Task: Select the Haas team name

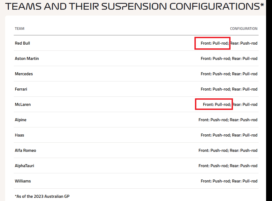Action: click(x=19, y=135)
